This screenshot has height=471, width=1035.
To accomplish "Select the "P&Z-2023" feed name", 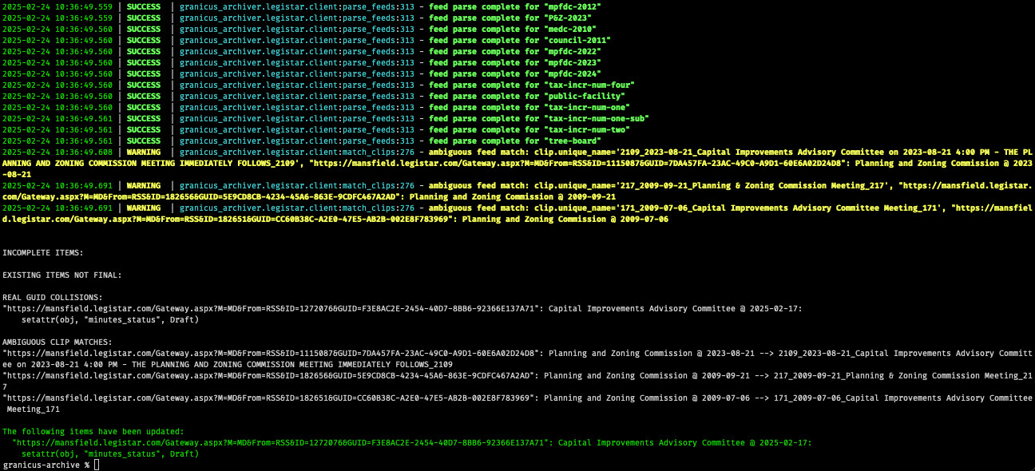I will [x=567, y=17].
